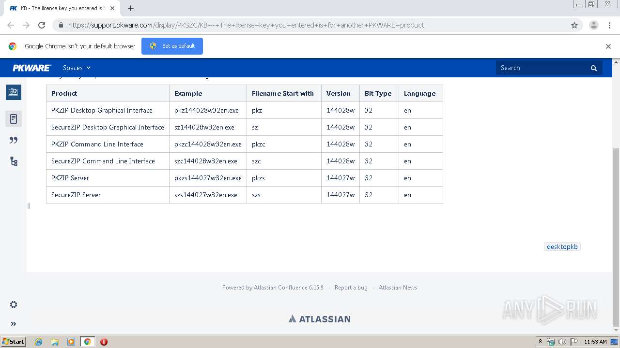
Task: Click sz144028w32en.exe example cell
Action: coord(208,127)
